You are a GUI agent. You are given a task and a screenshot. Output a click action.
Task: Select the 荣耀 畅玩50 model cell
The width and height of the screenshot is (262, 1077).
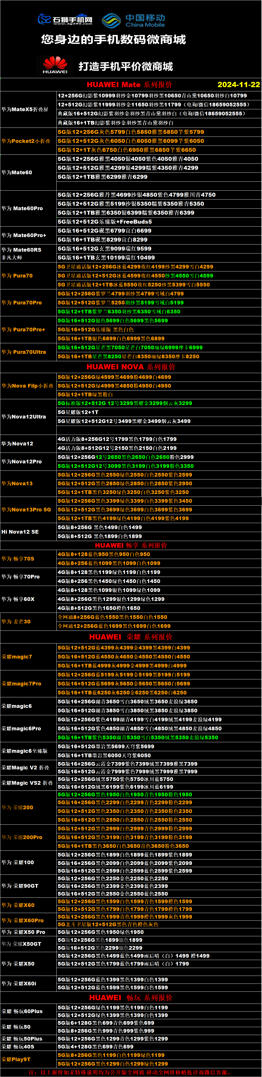pyautogui.click(x=28, y=1026)
